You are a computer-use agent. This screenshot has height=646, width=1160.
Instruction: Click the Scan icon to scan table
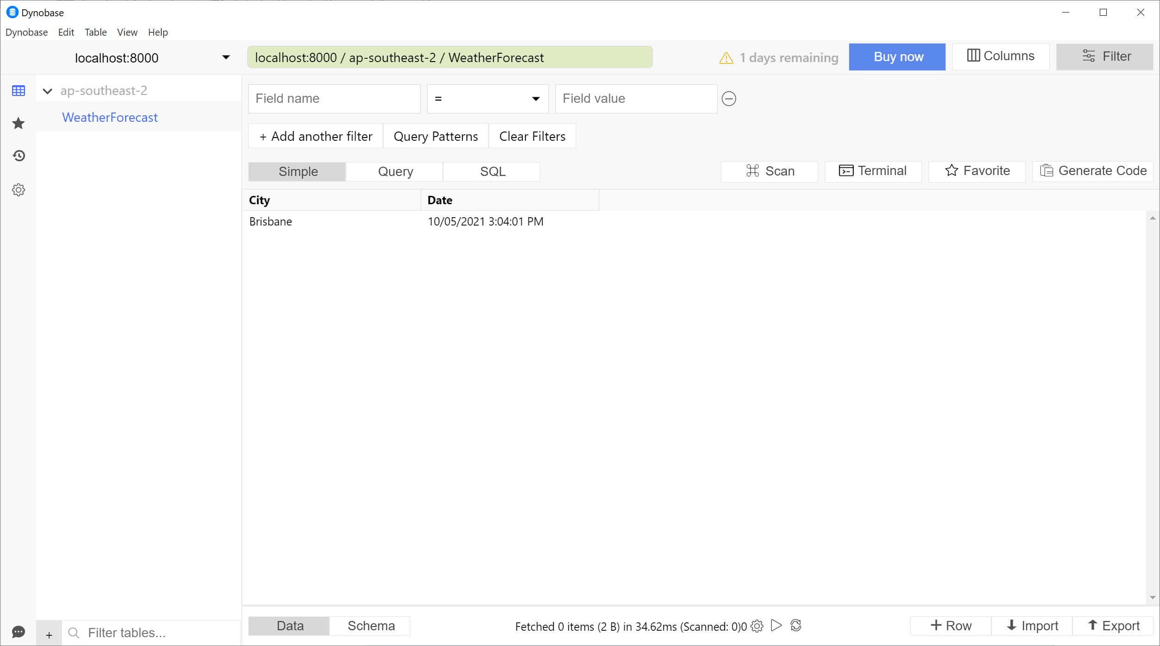coord(770,170)
